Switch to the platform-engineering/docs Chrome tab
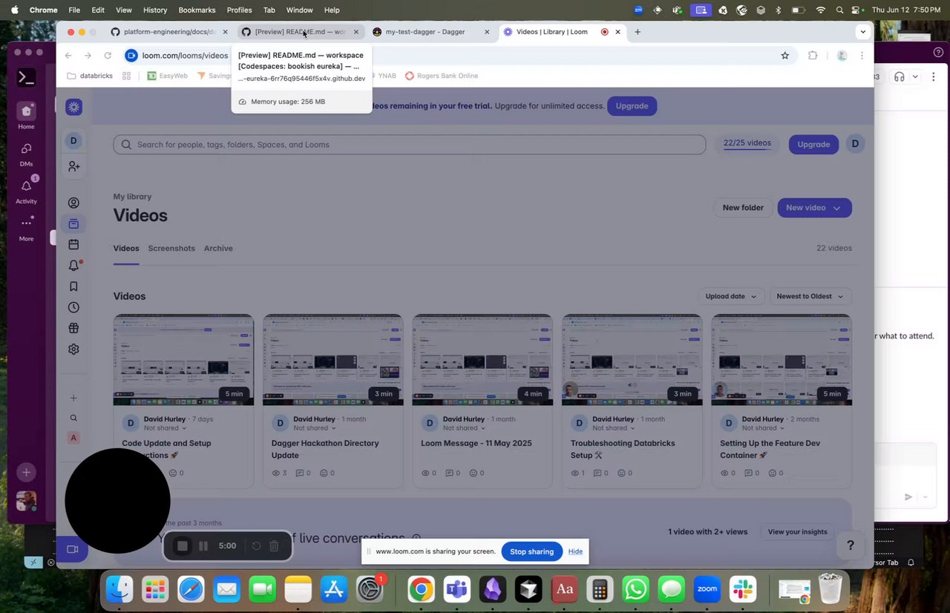 (169, 32)
